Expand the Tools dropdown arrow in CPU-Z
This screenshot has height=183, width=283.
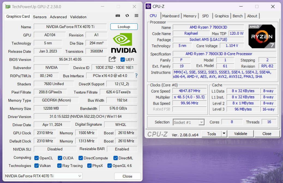point(224,134)
